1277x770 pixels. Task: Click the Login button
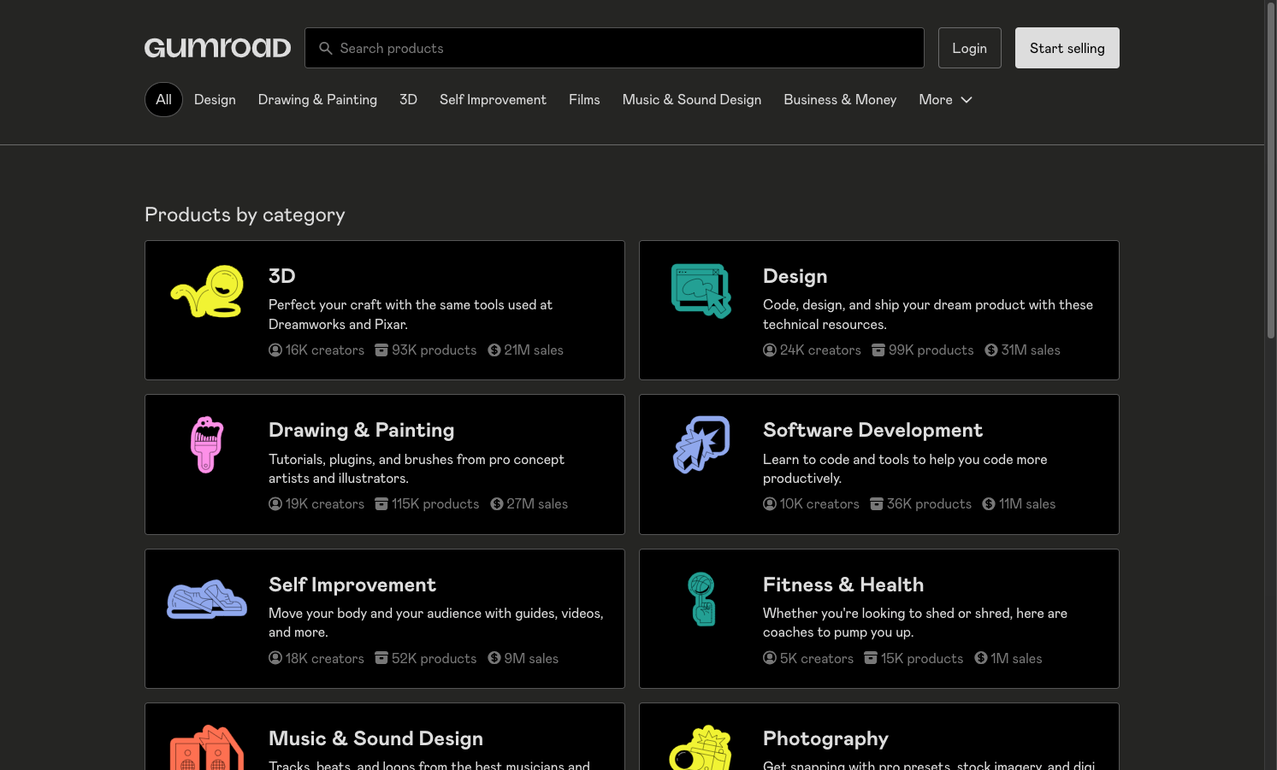pyautogui.click(x=970, y=48)
